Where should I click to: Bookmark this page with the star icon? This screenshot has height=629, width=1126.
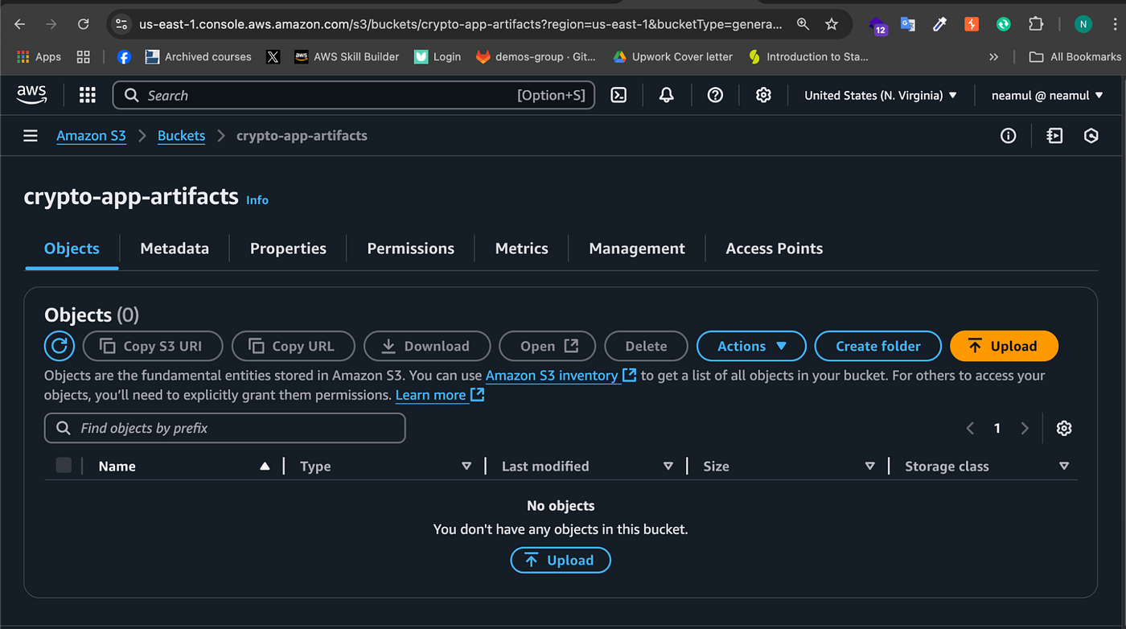point(832,24)
